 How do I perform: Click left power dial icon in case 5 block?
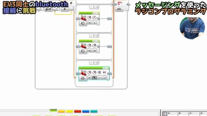(90, 72)
